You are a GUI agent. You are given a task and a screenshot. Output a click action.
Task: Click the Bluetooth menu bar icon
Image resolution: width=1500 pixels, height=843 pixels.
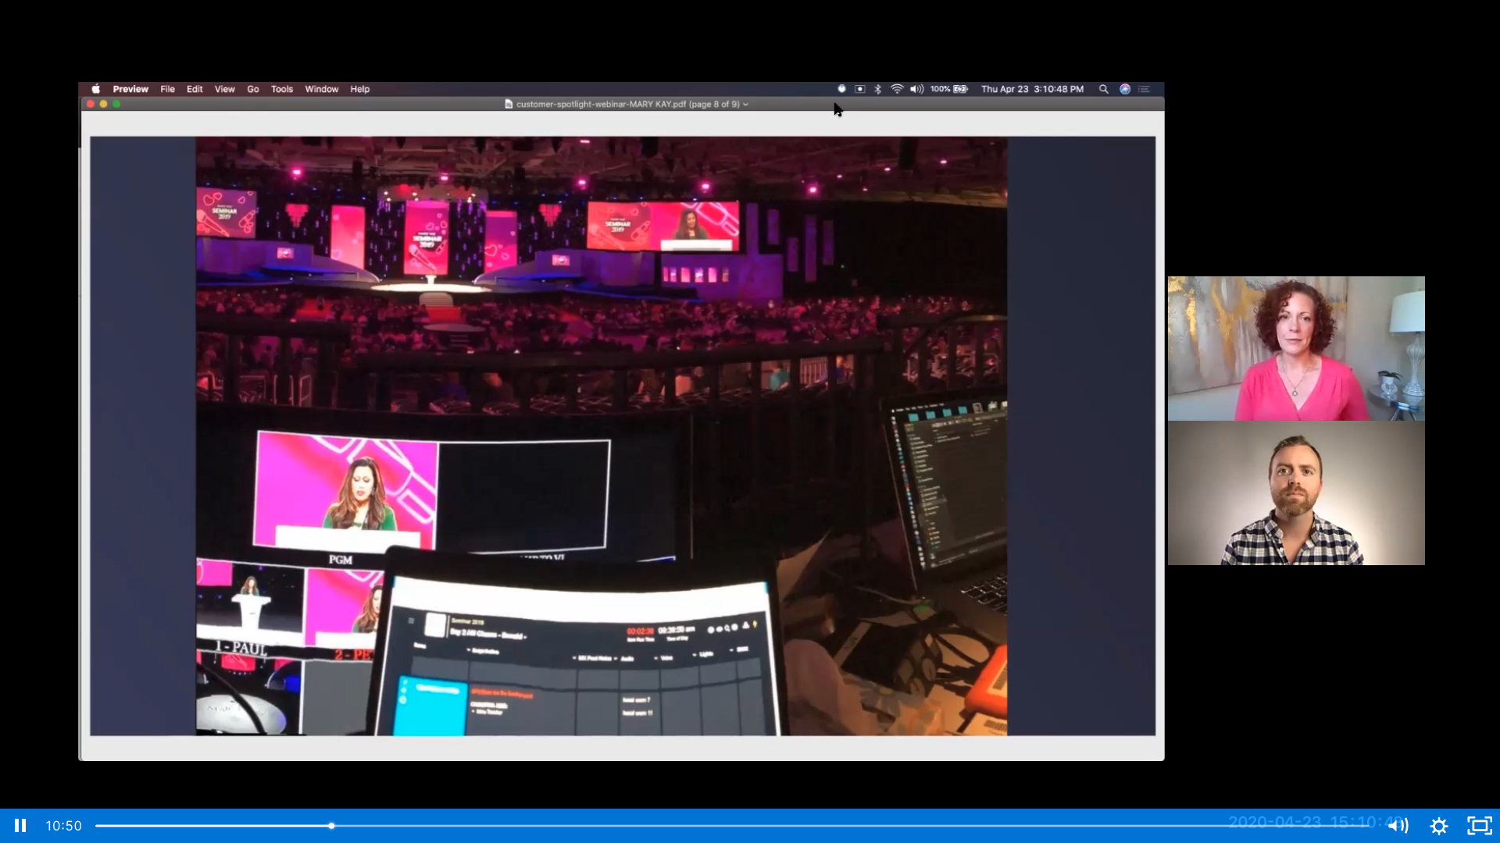pyautogui.click(x=878, y=89)
